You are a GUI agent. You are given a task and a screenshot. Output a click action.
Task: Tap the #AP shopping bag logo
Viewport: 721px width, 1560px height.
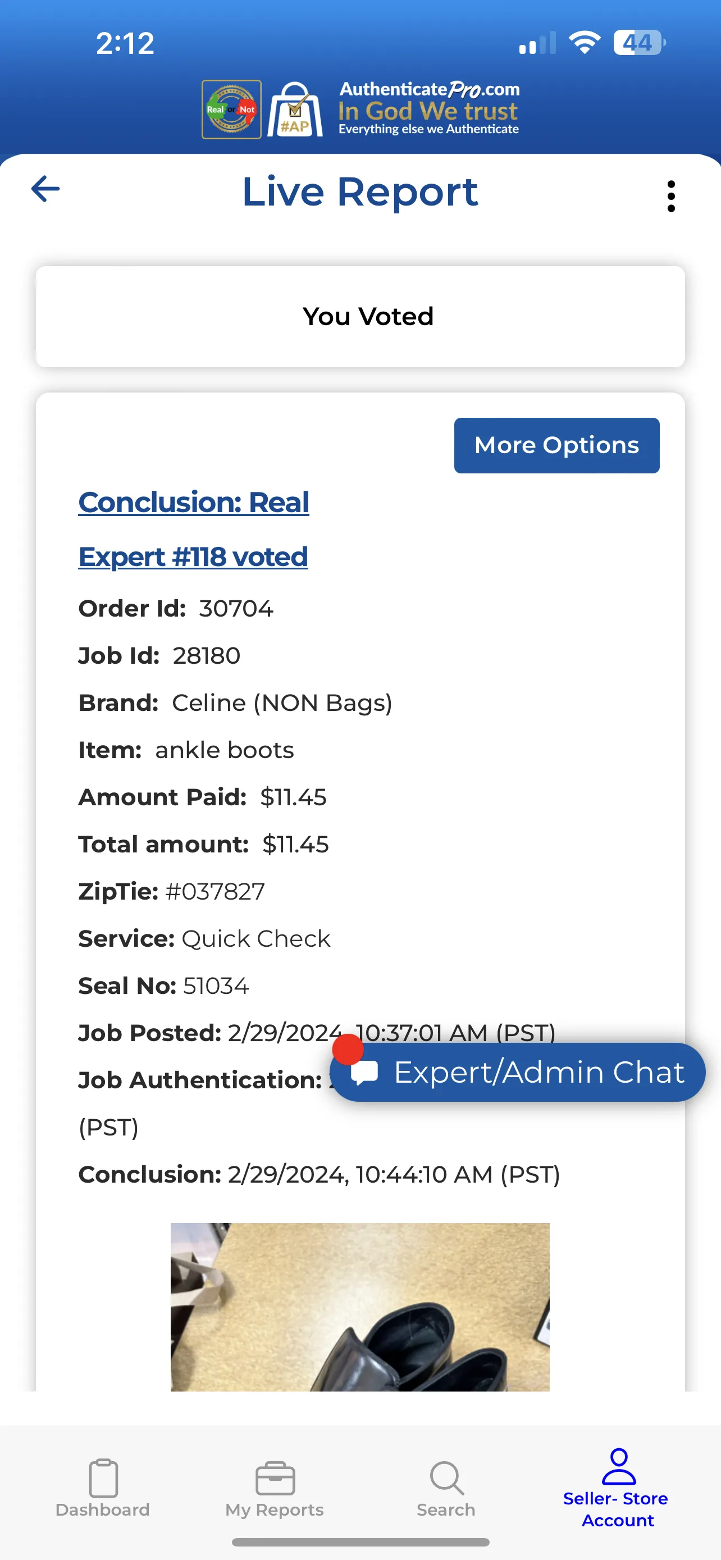[295, 110]
